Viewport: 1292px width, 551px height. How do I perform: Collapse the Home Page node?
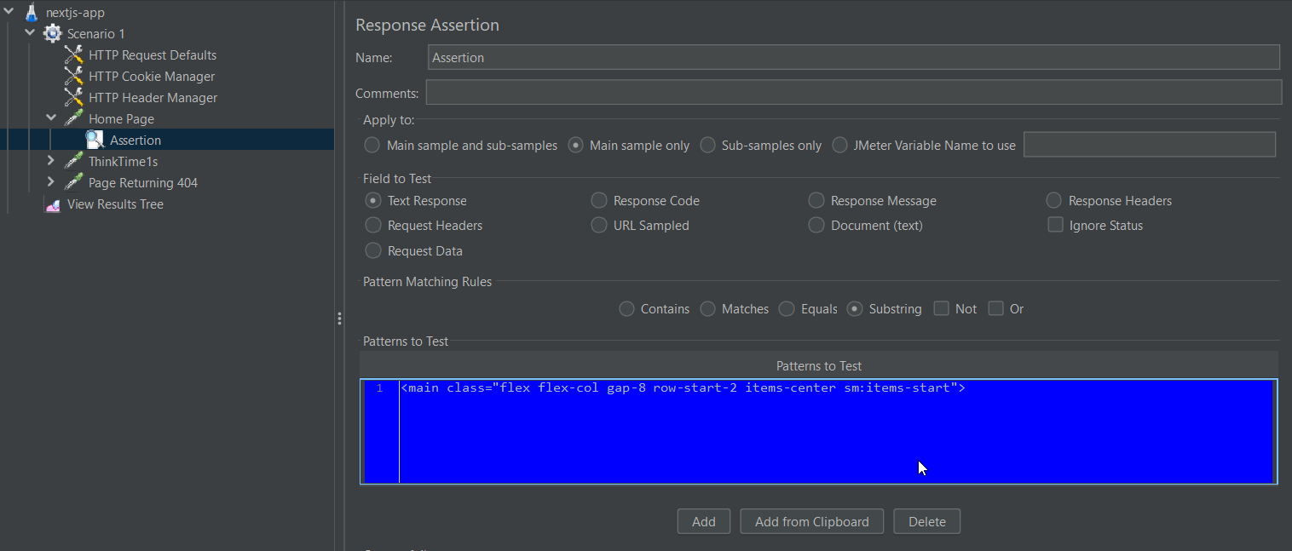(51, 118)
